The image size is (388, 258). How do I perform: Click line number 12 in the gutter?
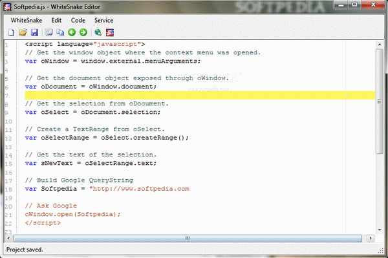click(x=8, y=138)
